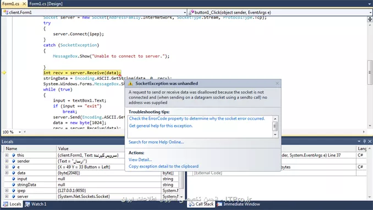Select the Immediate Window tab
The image size is (373, 210).
[x=238, y=204]
